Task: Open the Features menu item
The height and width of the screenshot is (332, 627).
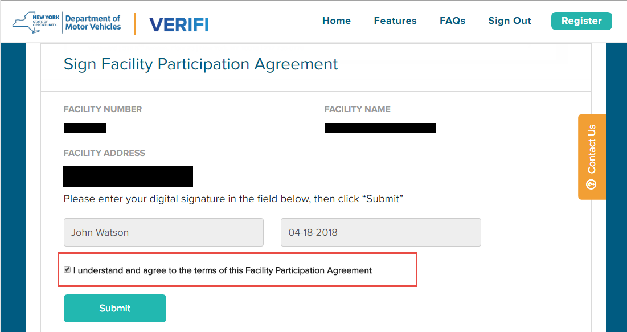Action: tap(395, 21)
